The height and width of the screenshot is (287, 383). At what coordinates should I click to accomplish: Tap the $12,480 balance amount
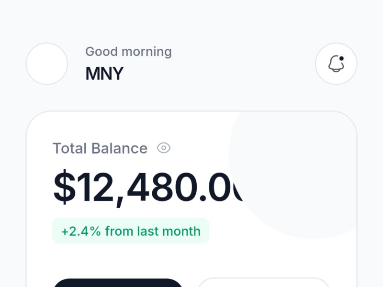point(148,188)
